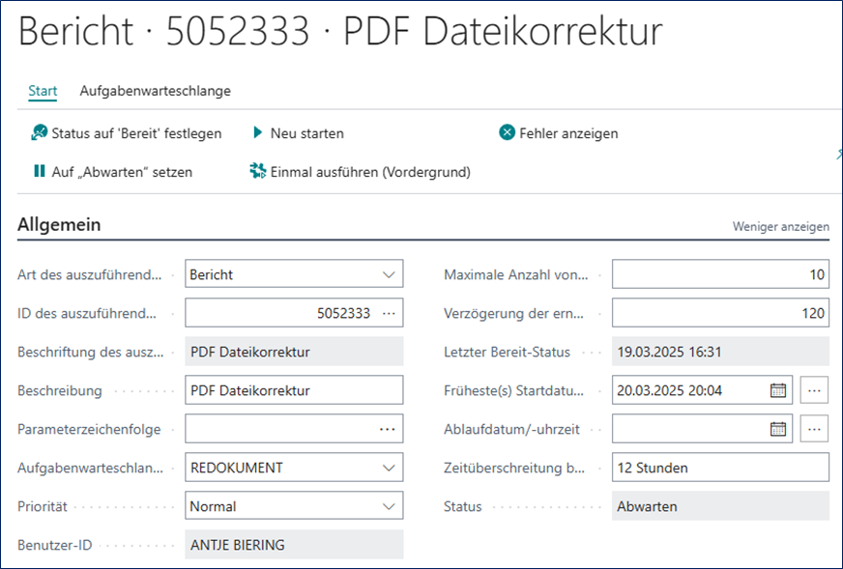Expand 'Art des auszuführenden' Bericht dropdown
The image size is (843, 569).
tap(389, 274)
